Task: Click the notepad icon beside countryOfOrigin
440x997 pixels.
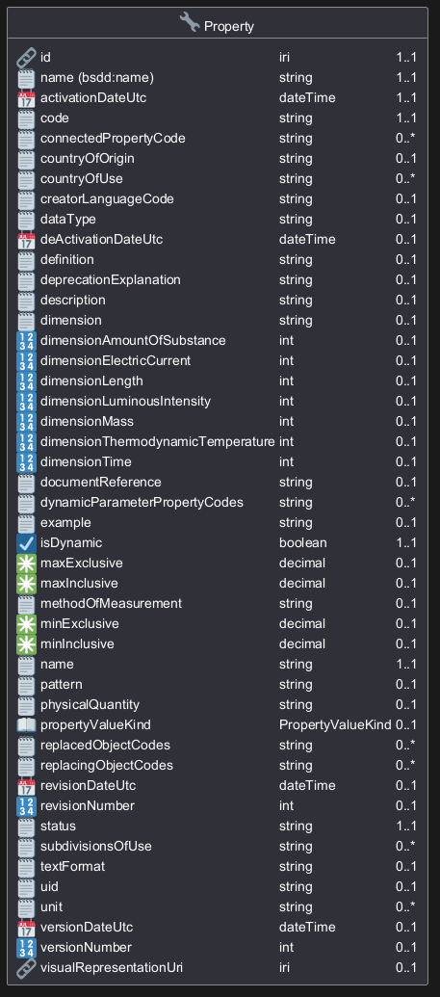Action: point(26,159)
